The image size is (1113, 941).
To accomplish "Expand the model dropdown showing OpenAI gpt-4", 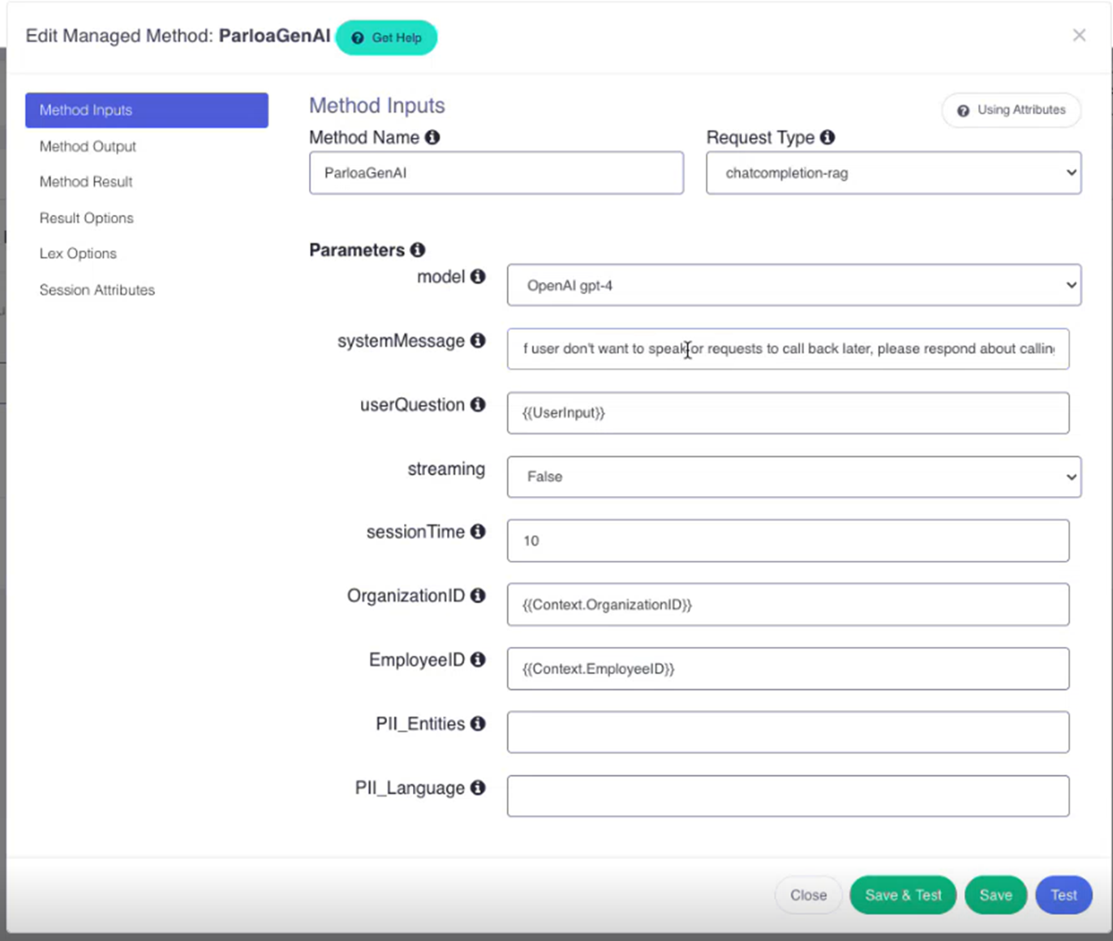I will 793,285.
